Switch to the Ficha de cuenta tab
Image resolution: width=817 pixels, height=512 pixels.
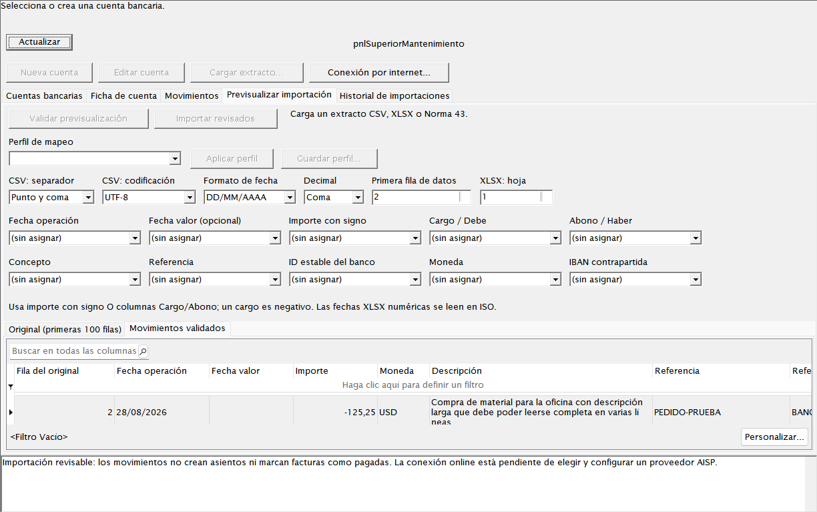(123, 96)
